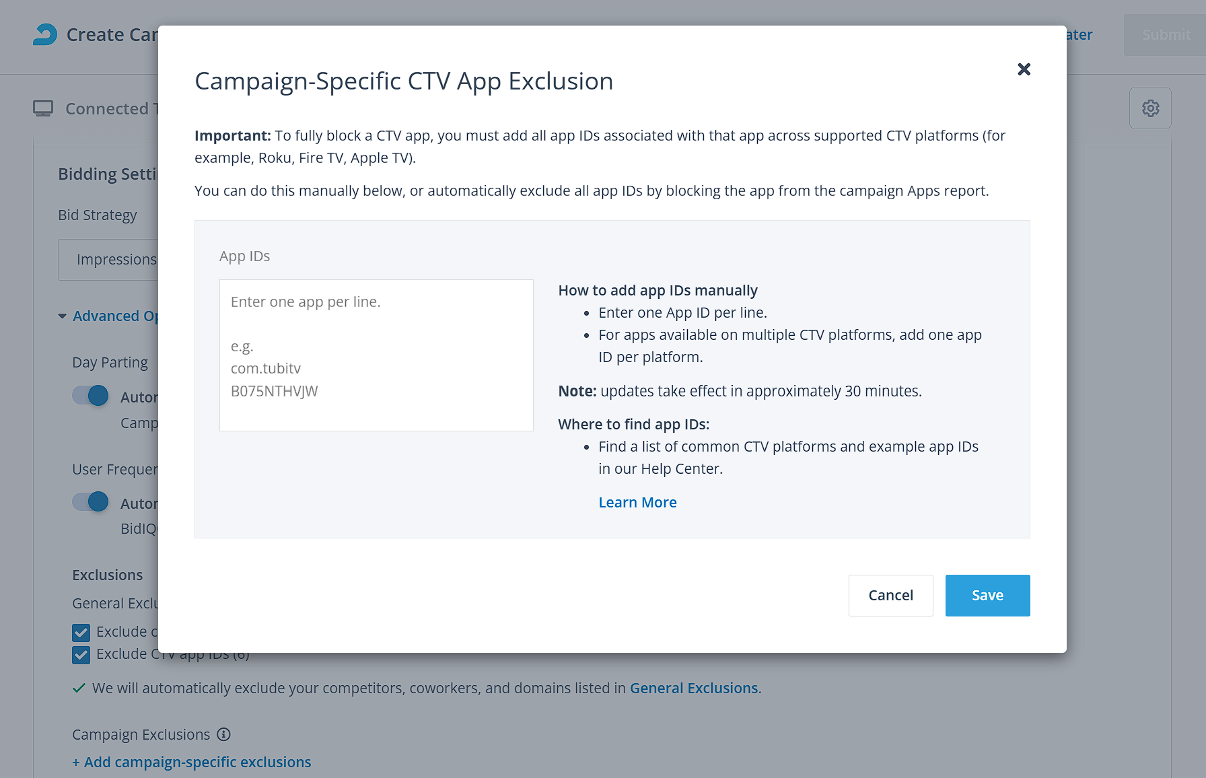Uncheck the Exclude CTV app IDs checkbox
This screenshot has width=1206, height=778.
[81, 655]
